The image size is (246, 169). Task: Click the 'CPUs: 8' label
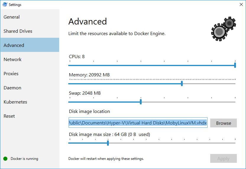[77, 57]
